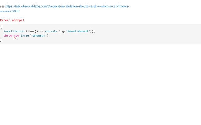Click the arrow '=>' operator

[41, 31]
